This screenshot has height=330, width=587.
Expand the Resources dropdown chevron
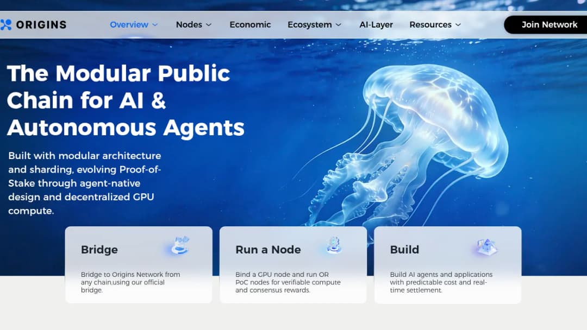click(x=458, y=24)
